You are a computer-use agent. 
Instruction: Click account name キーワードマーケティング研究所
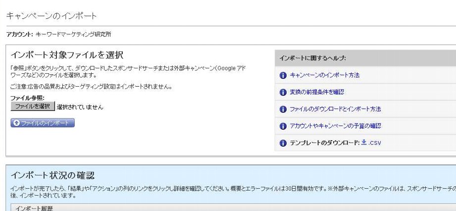coord(73,35)
